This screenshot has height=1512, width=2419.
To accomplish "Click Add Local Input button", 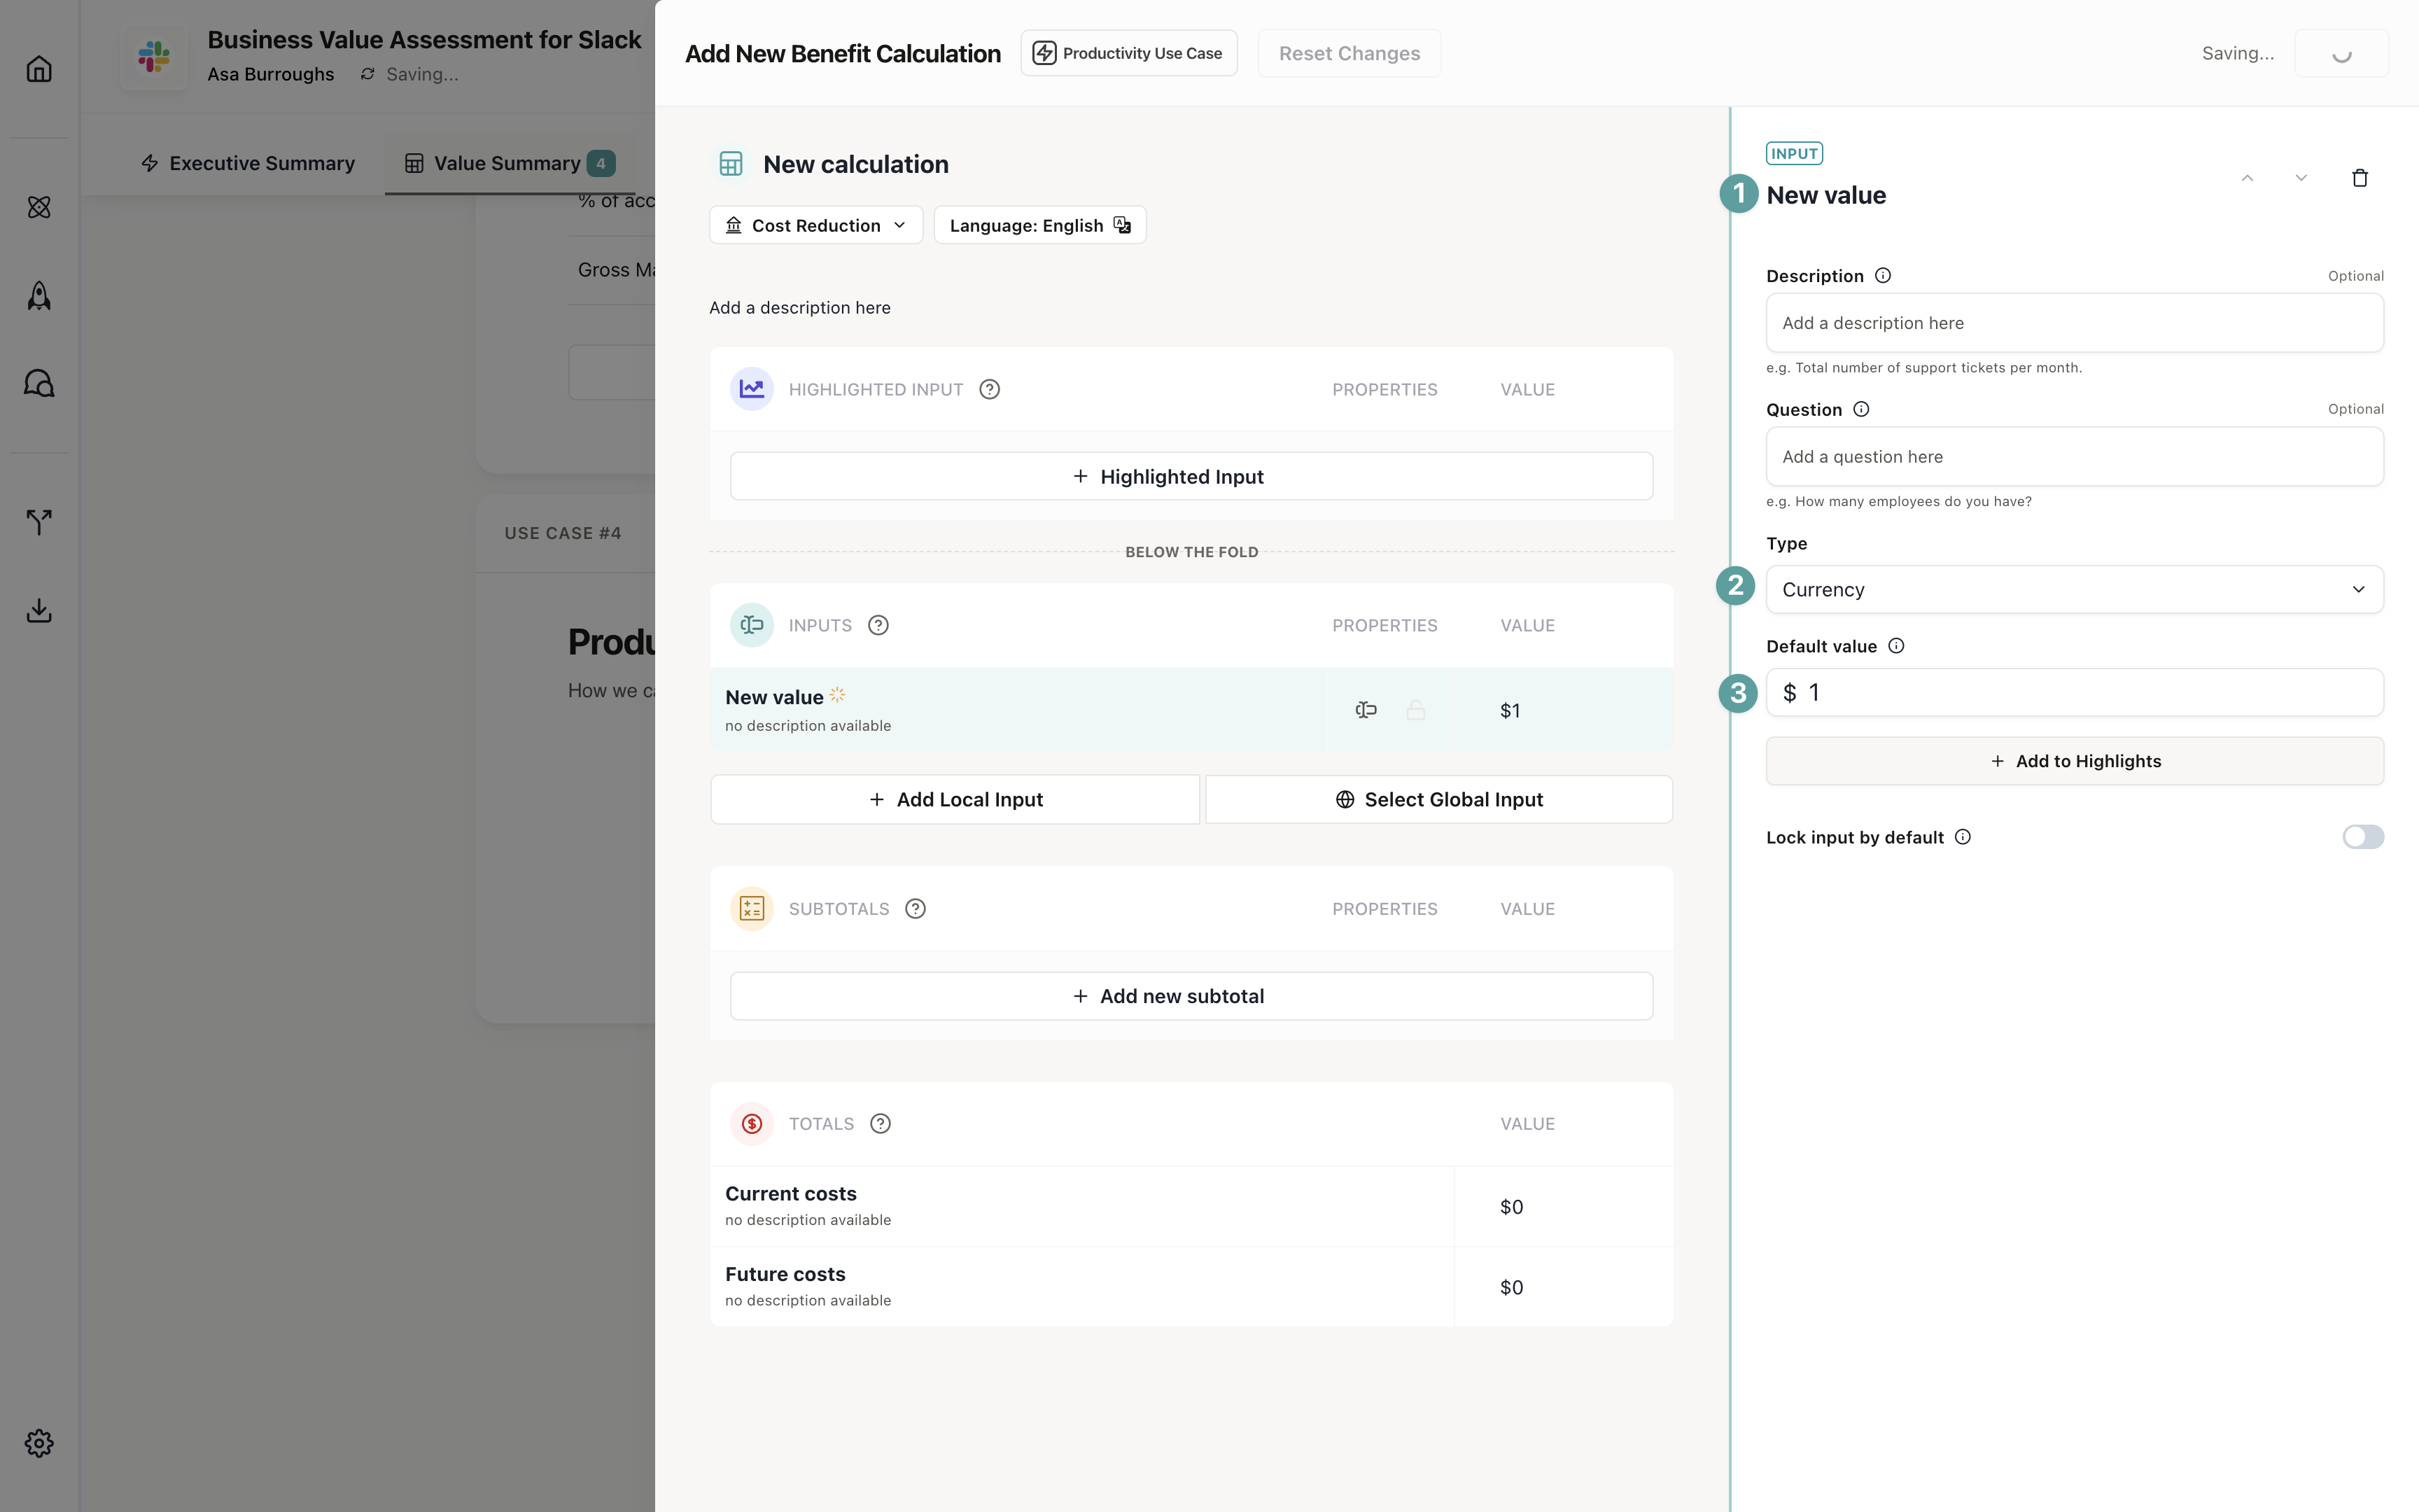I will click(x=955, y=799).
